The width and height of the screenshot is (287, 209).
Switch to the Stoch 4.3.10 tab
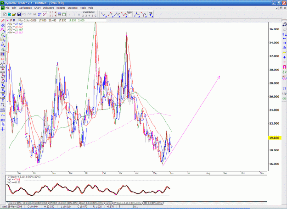92,203
